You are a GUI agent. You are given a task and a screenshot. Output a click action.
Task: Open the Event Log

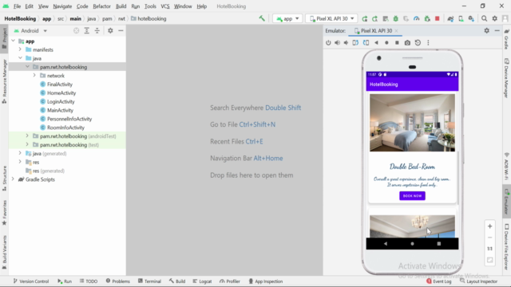pos(438,281)
